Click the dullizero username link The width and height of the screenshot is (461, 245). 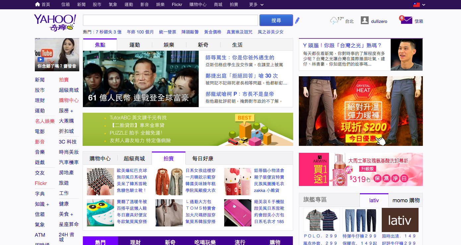(379, 21)
